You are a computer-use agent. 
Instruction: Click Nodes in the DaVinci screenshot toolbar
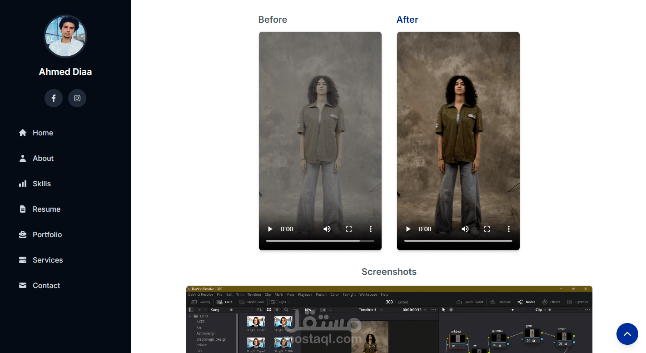click(526, 302)
